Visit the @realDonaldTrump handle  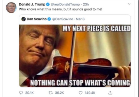[x=65, y=4]
